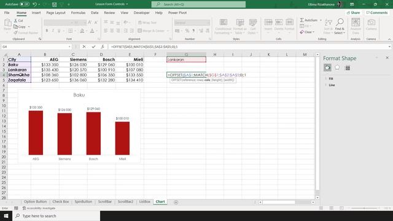Switch to the Option Button sheet
This screenshot has height=221, width=393.
tap(35, 202)
